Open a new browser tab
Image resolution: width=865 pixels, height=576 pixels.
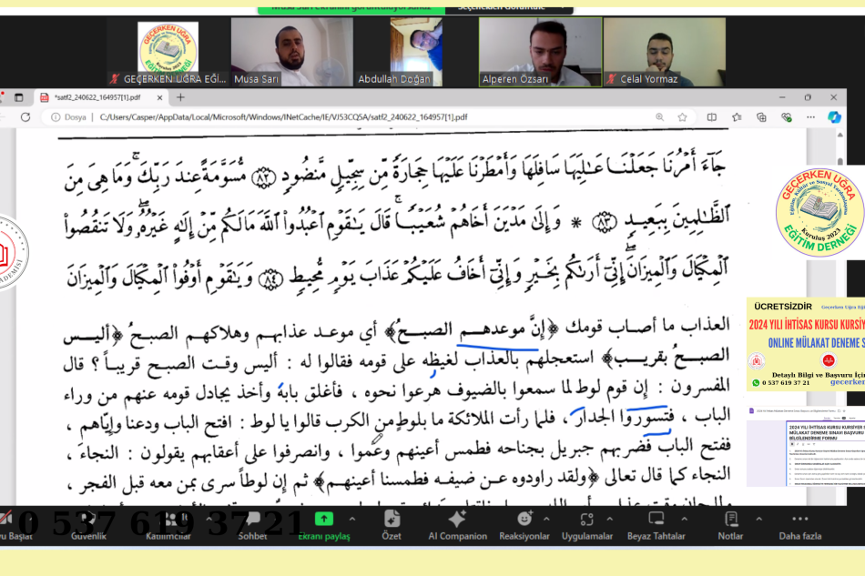pos(180,96)
